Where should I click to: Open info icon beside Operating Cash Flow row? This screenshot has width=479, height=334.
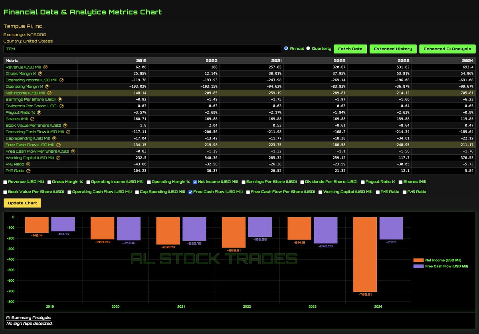[x=68, y=132]
